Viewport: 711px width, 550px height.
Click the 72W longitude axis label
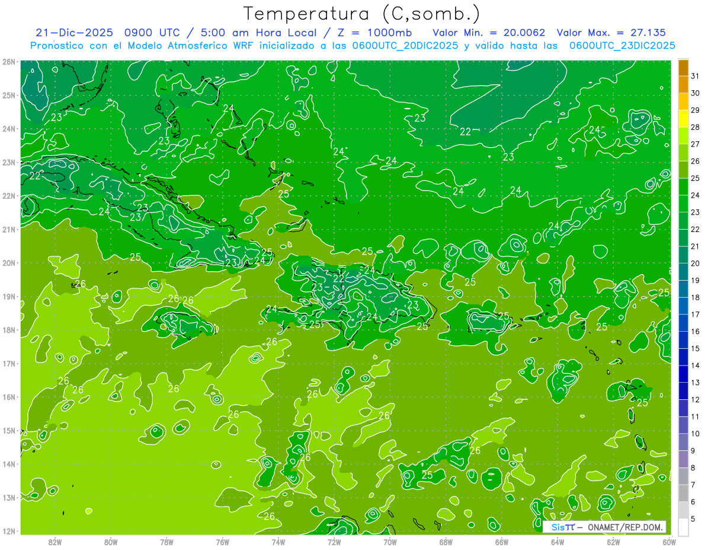[x=334, y=542]
